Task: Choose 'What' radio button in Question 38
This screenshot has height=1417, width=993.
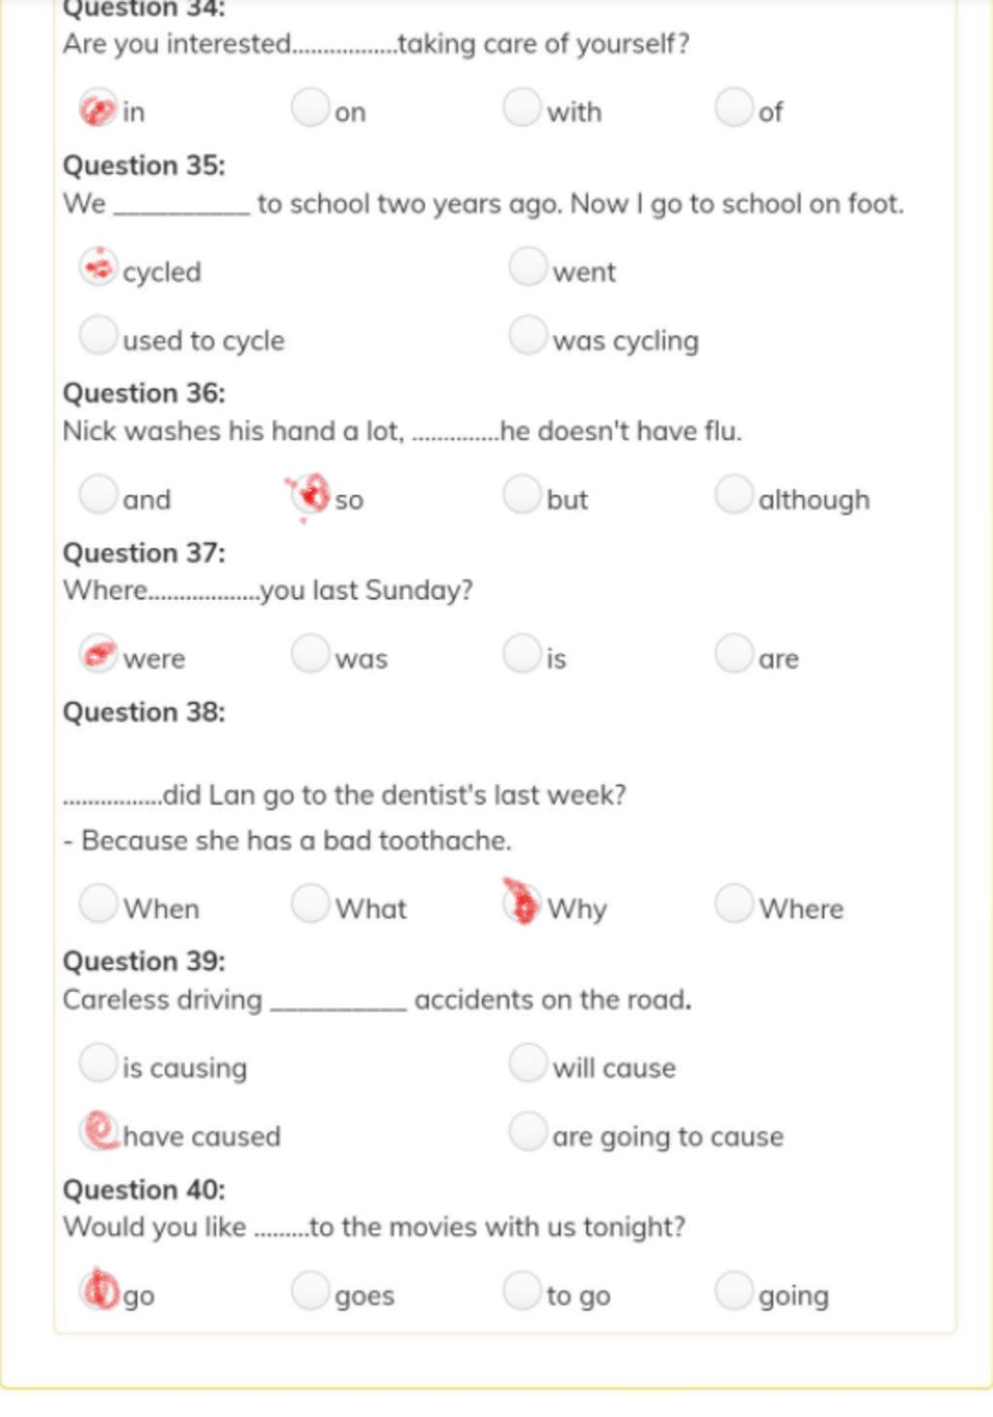Action: [310, 904]
